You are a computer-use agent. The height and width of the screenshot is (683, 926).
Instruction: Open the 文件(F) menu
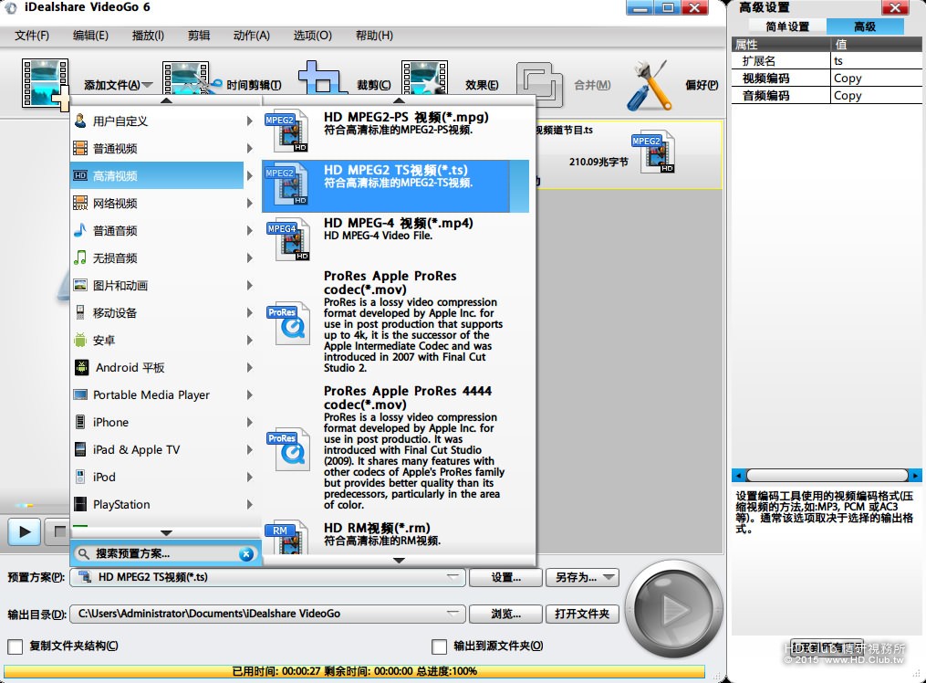point(32,36)
